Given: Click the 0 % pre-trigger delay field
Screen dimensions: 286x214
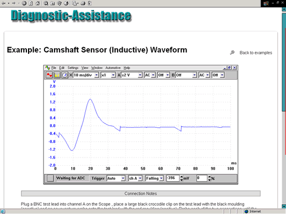Looking at the screenshot, I should pos(202,178).
